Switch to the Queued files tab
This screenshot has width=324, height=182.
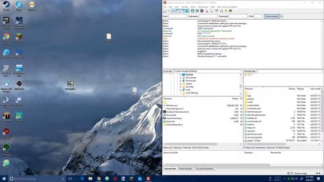click(x=170, y=169)
